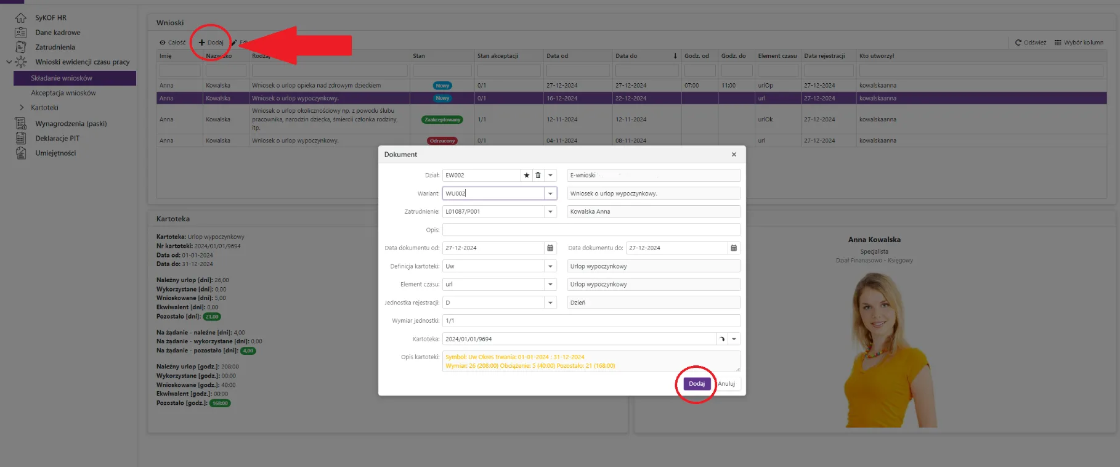Click the SyKOF HR home icon

click(x=21, y=18)
